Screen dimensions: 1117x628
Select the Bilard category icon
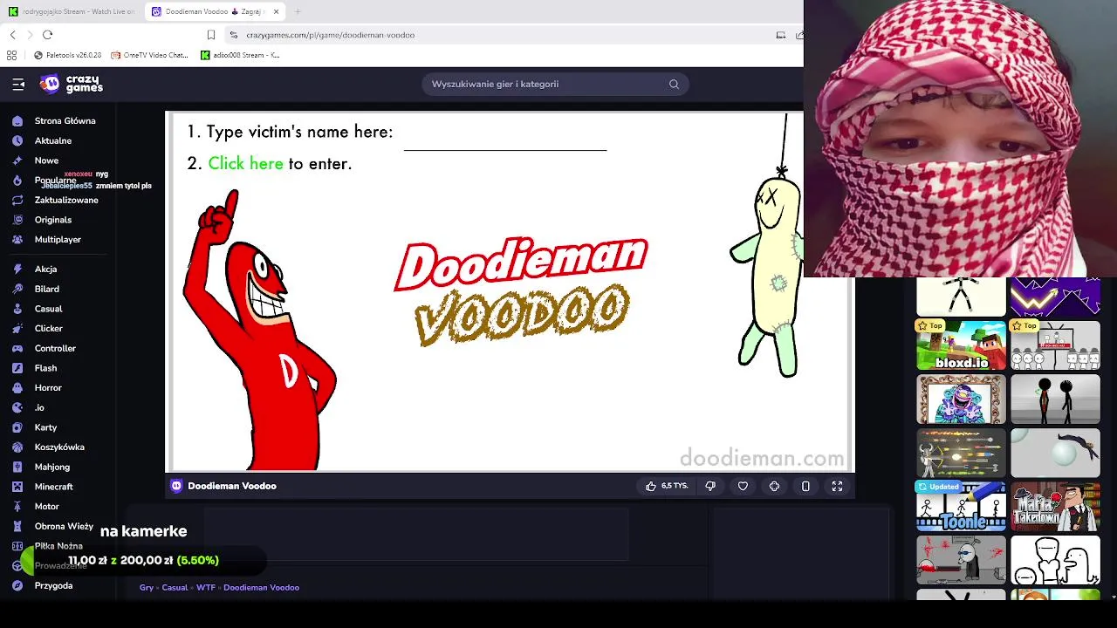[17, 289]
